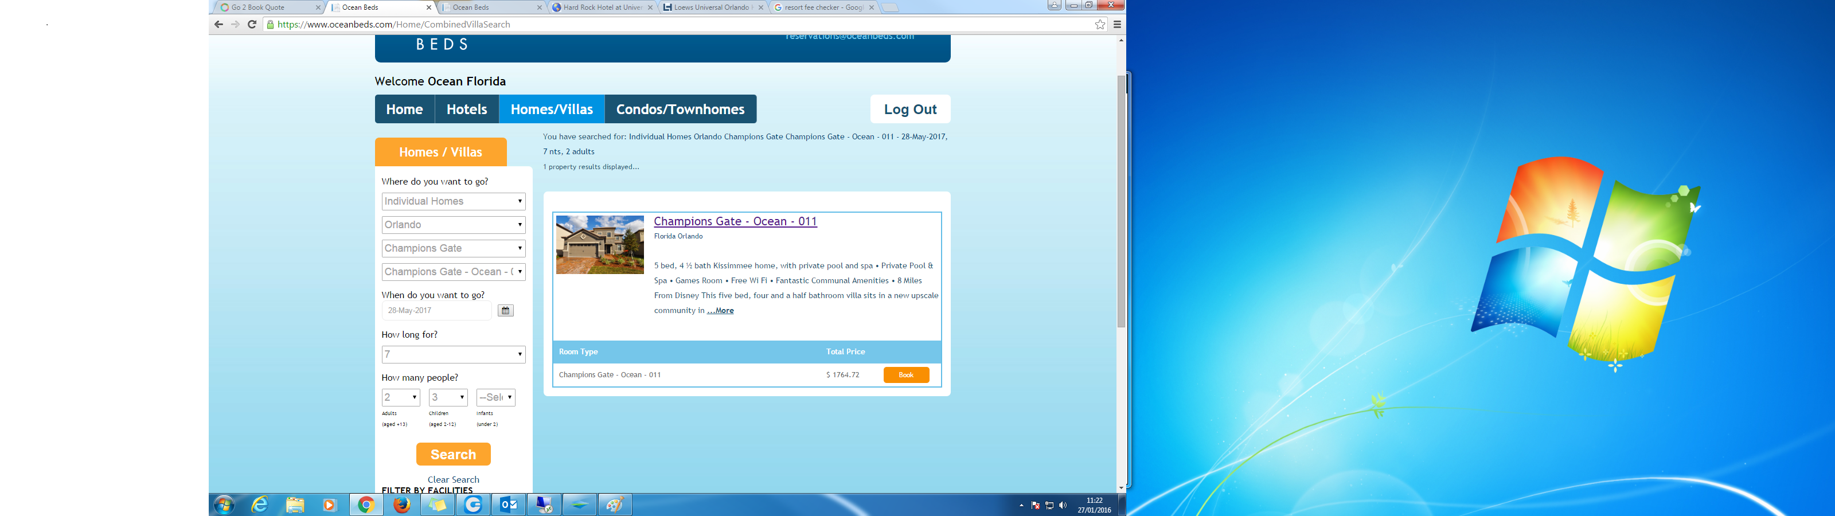Open the Windows Start menu
Image resolution: width=1835 pixels, height=516 pixels.
pyautogui.click(x=224, y=505)
